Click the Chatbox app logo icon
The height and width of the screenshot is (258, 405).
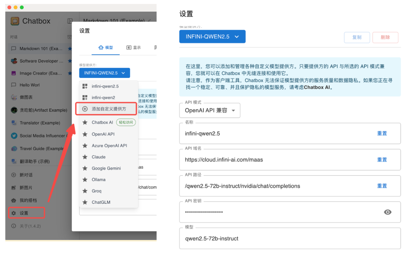(x=15, y=21)
